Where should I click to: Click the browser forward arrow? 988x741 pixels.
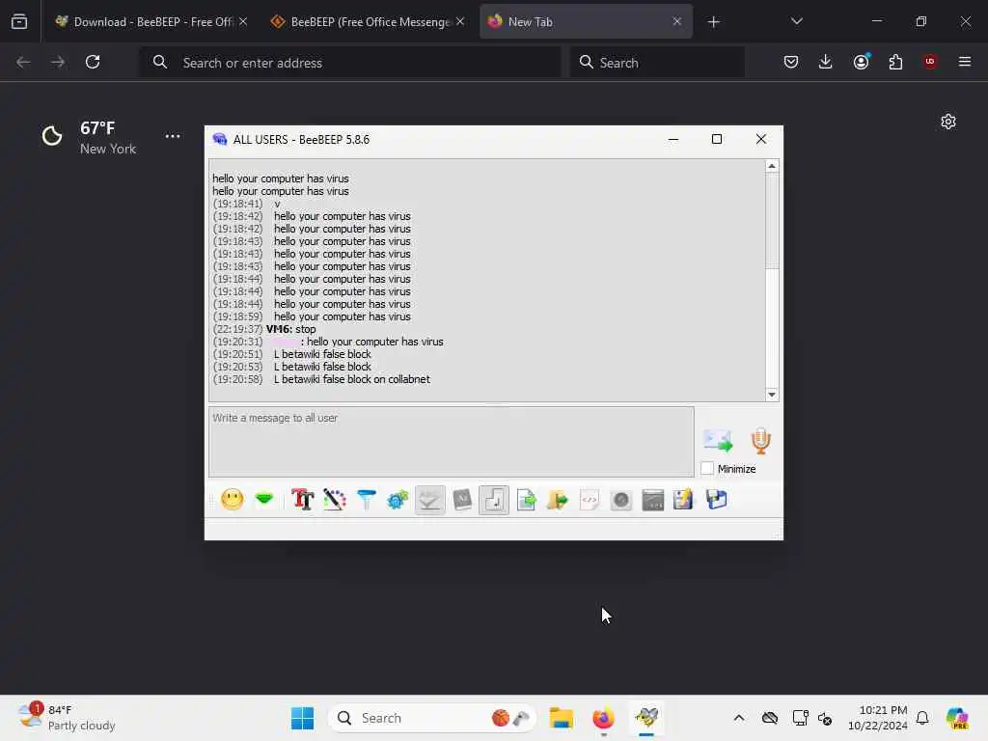[x=57, y=62]
